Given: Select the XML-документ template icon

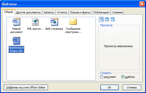Looking at the screenshot, I should pyautogui.click(x=35, y=22).
